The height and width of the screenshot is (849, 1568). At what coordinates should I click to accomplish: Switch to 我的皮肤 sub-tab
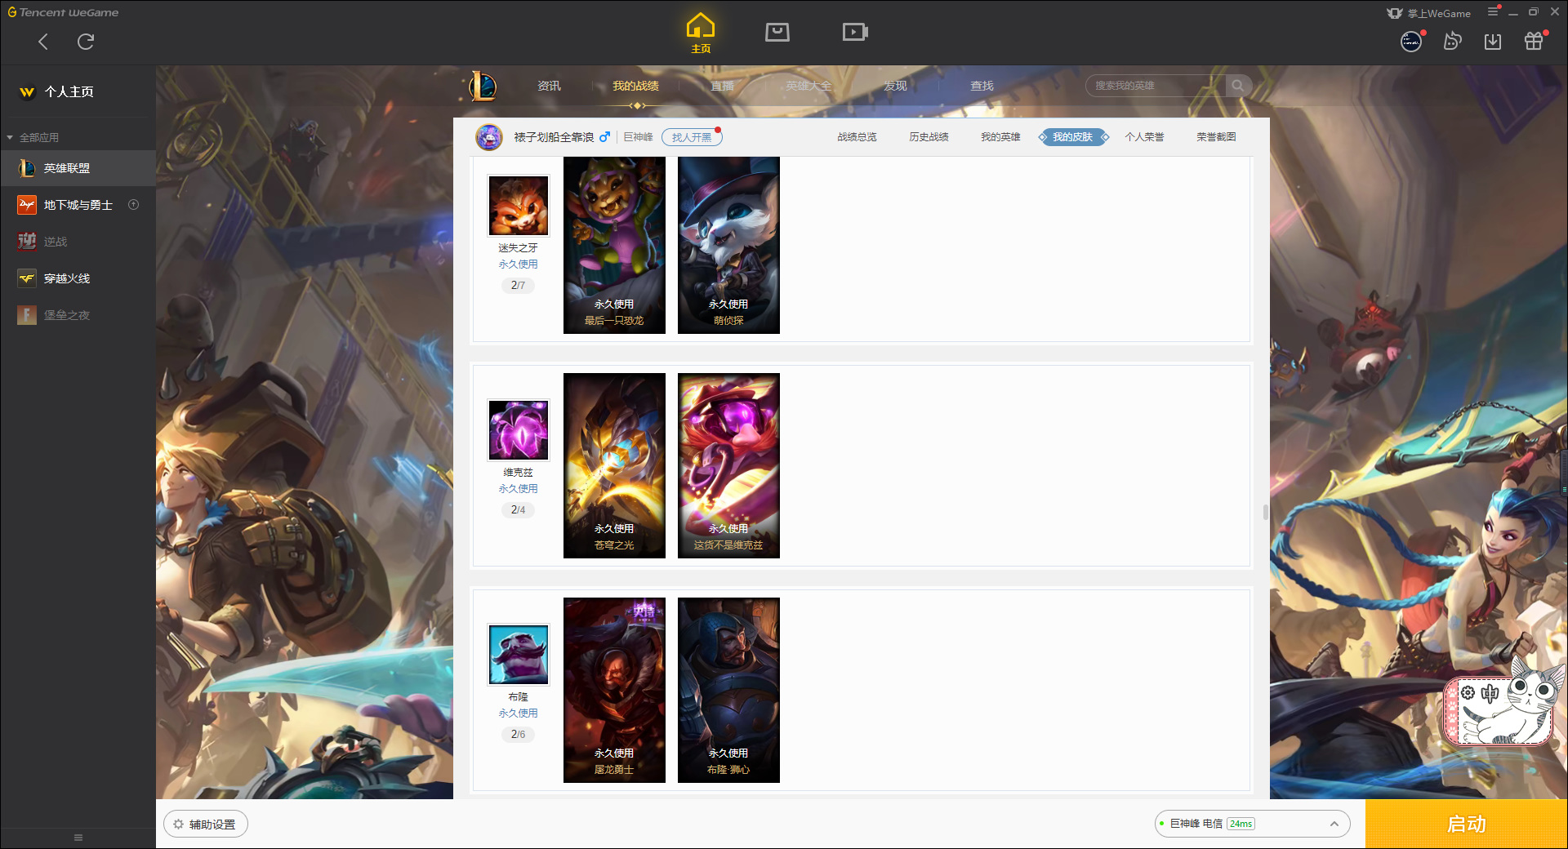point(1073,137)
